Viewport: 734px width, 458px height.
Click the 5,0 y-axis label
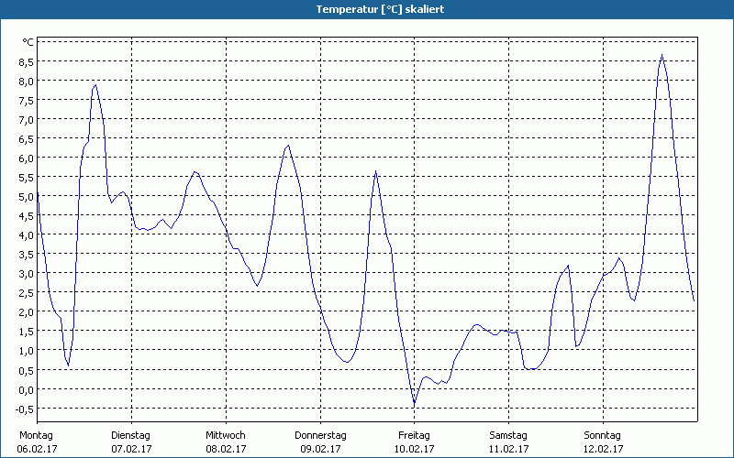click(26, 196)
